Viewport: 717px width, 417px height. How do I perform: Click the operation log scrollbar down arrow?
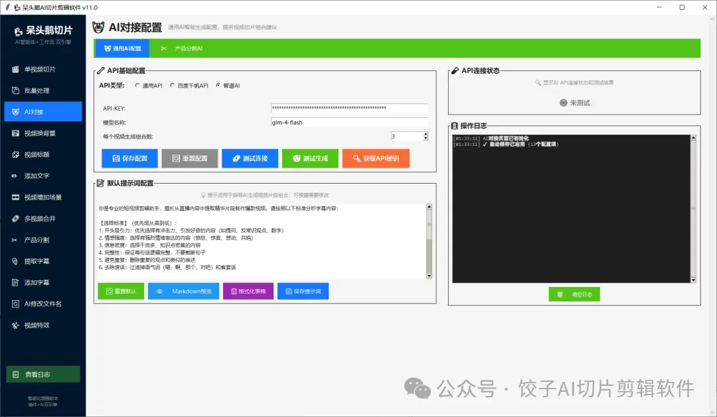[693, 280]
